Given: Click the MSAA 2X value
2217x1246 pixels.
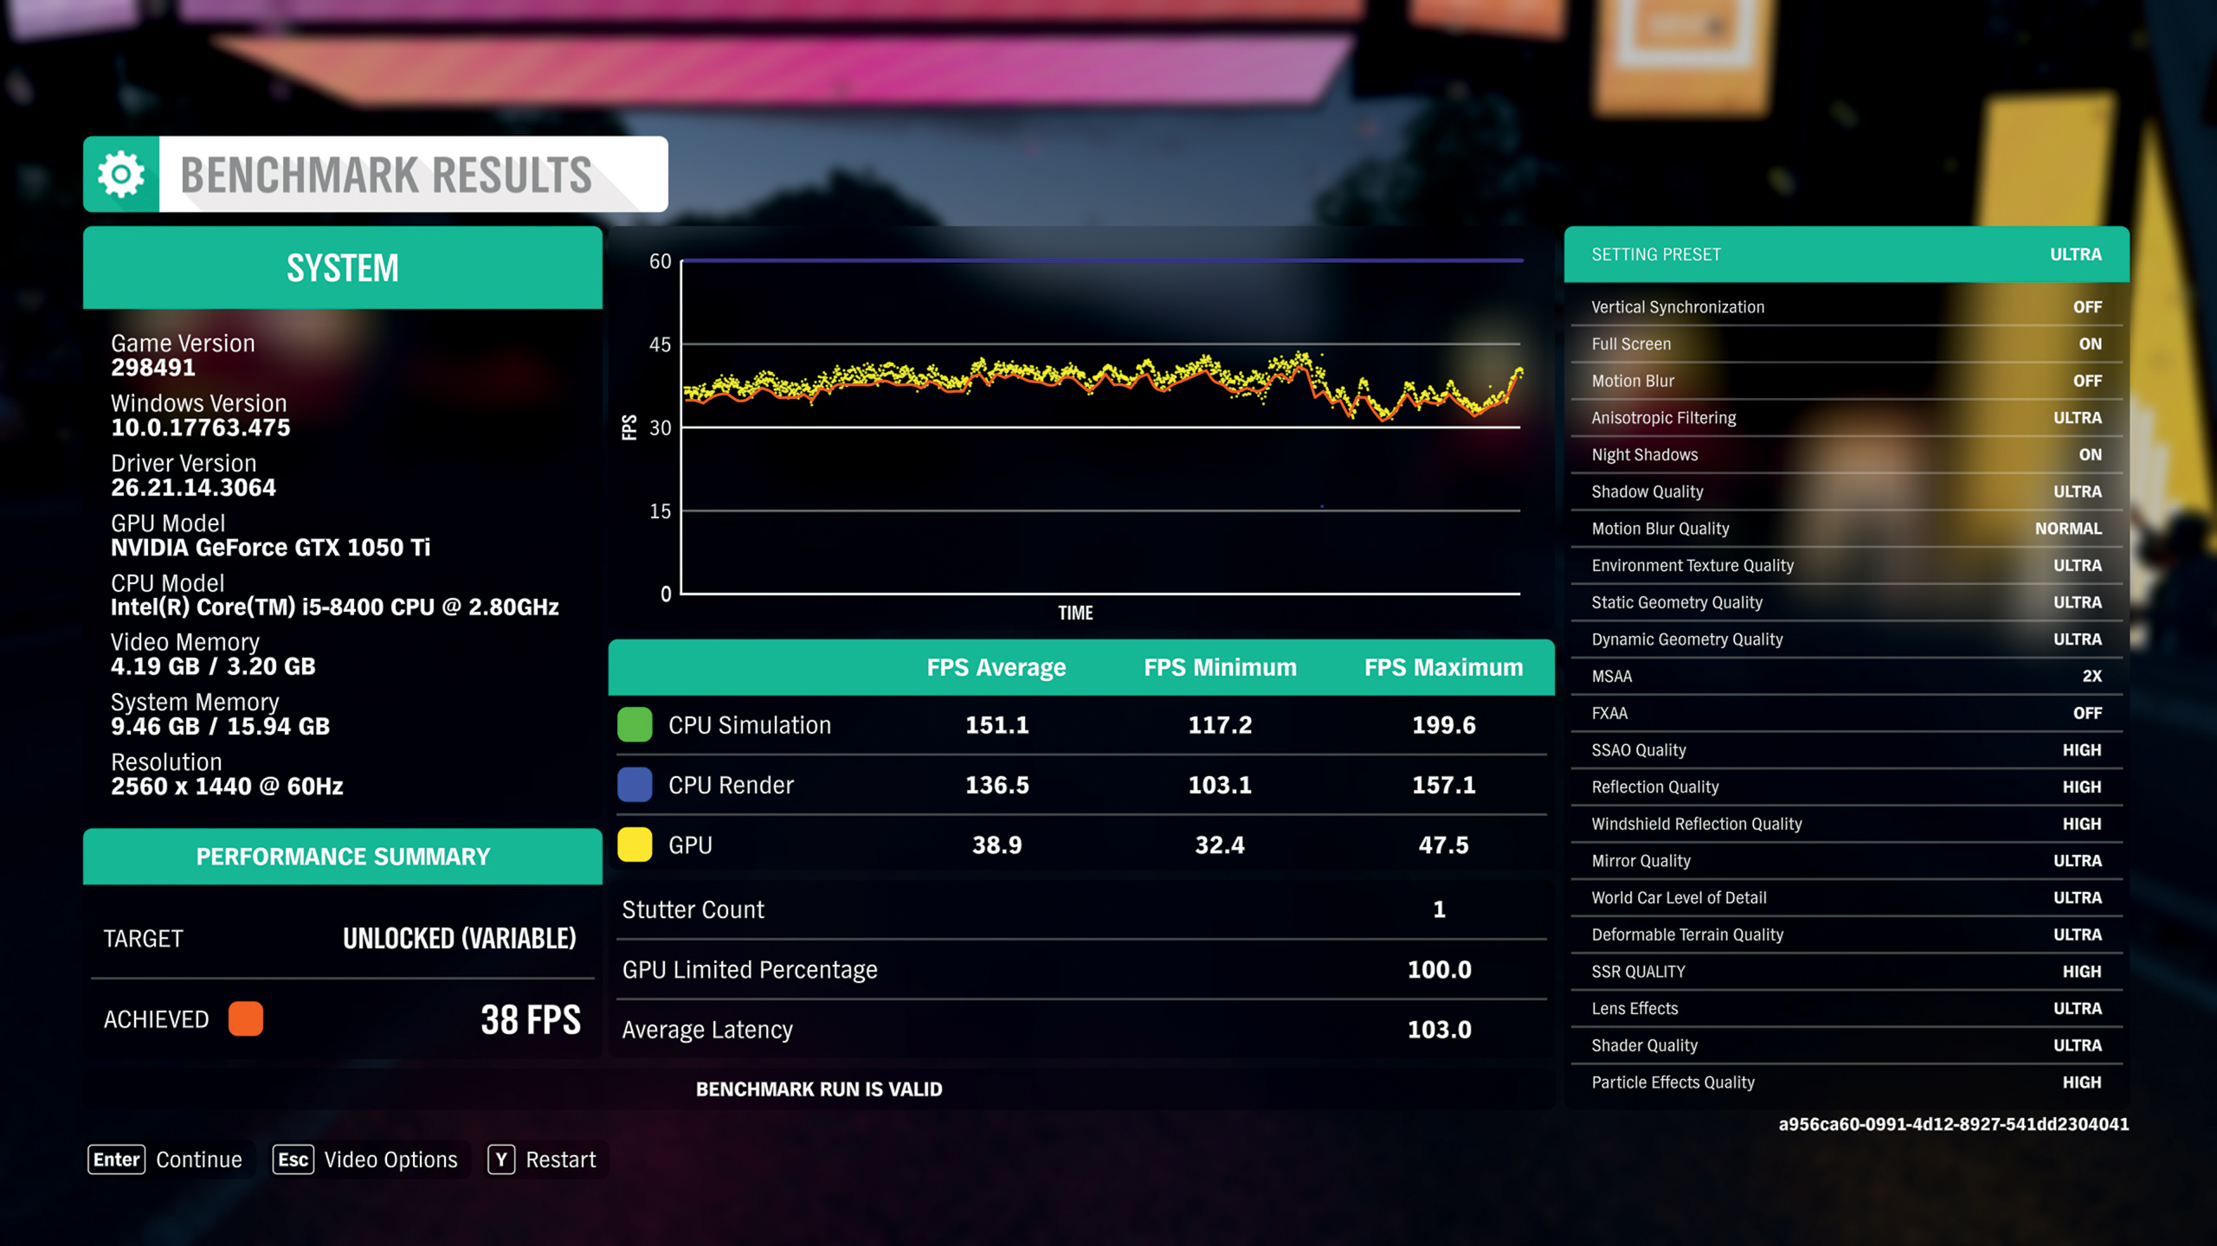Looking at the screenshot, I should [x=2091, y=677].
